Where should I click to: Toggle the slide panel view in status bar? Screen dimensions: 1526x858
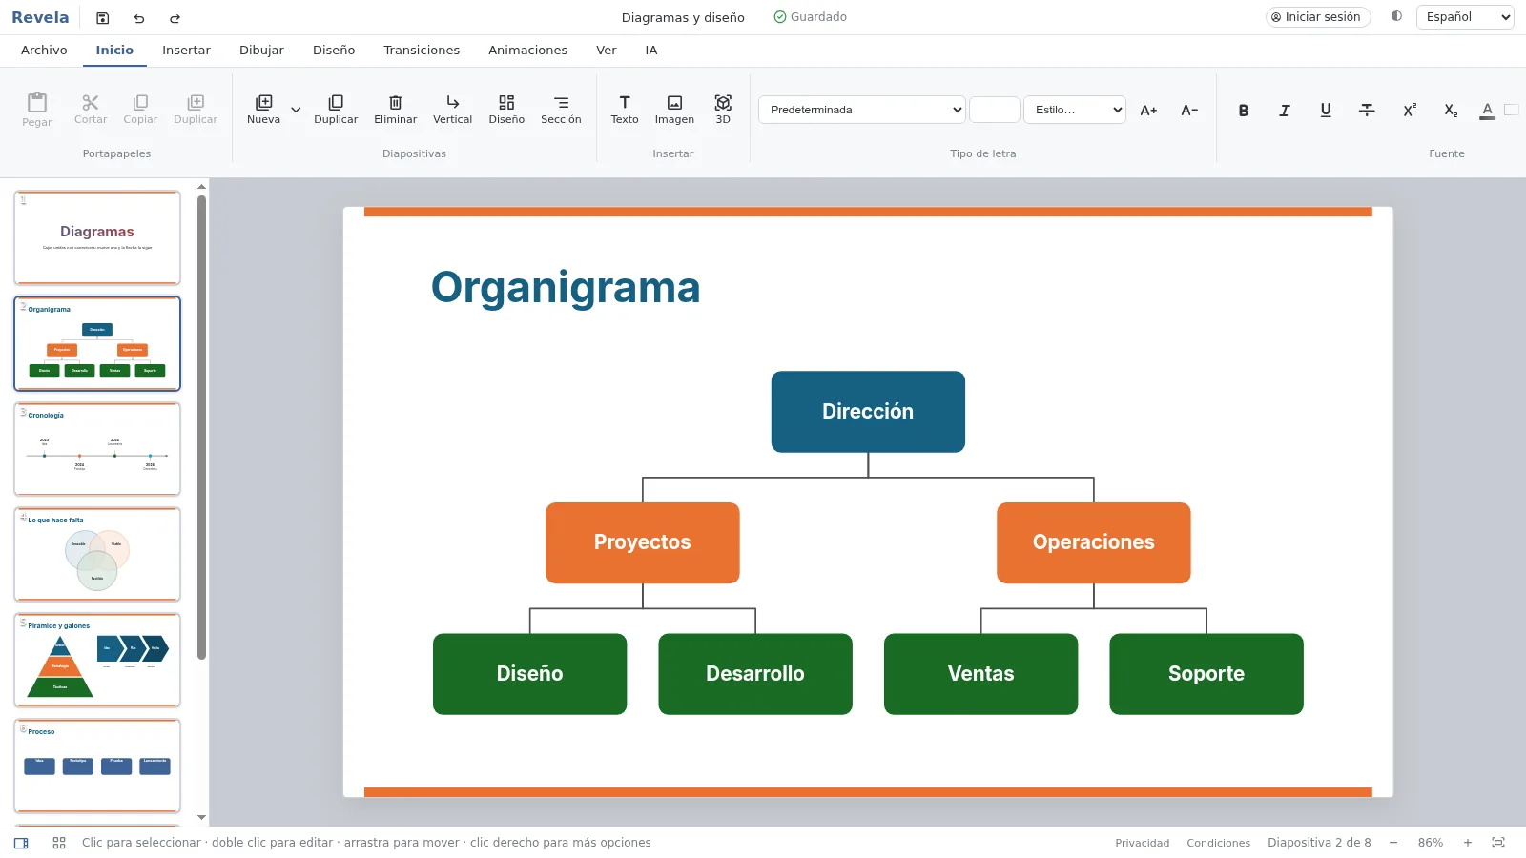click(x=21, y=843)
